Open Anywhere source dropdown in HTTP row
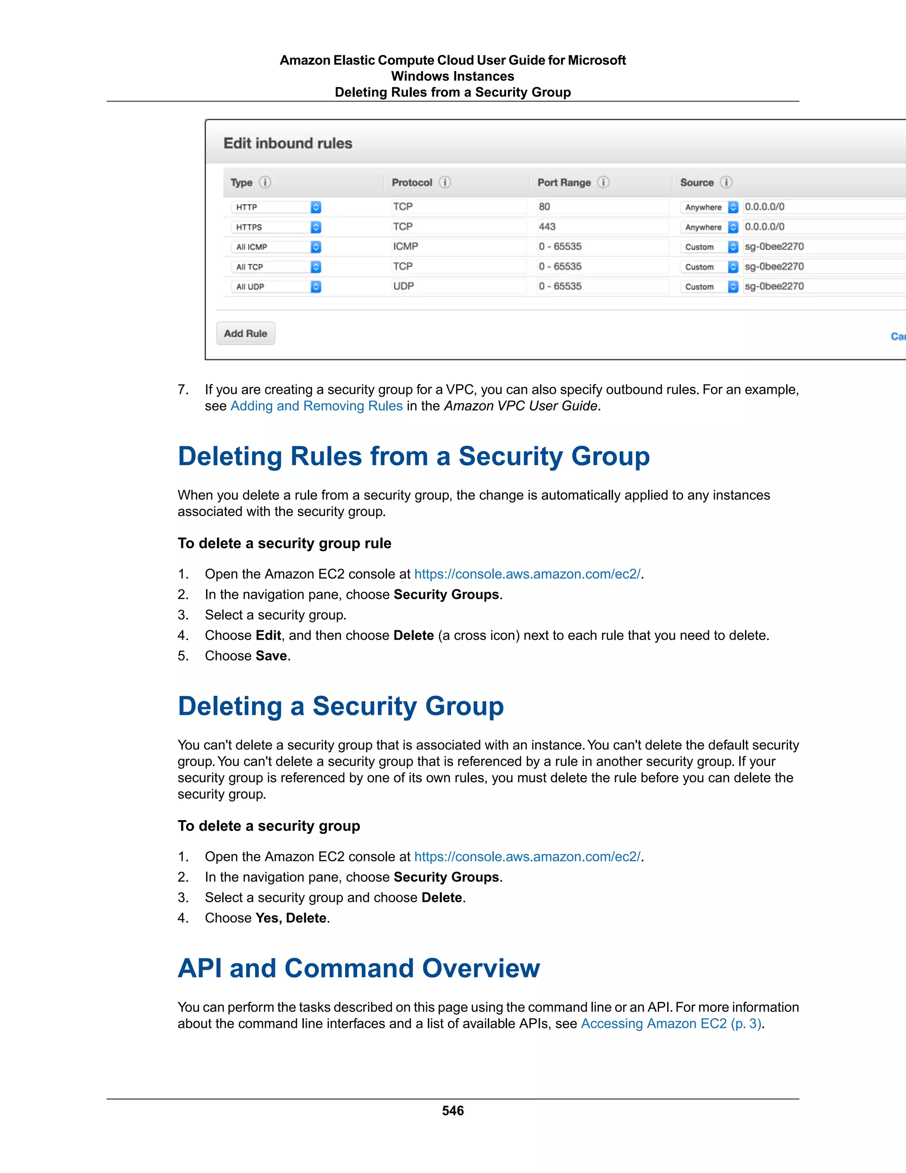This screenshot has height=1173, width=906. pyautogui.click(x=733, y=207)
